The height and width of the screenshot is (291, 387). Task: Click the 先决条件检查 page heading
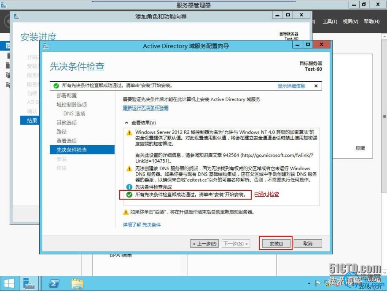(x=77, y=67)
